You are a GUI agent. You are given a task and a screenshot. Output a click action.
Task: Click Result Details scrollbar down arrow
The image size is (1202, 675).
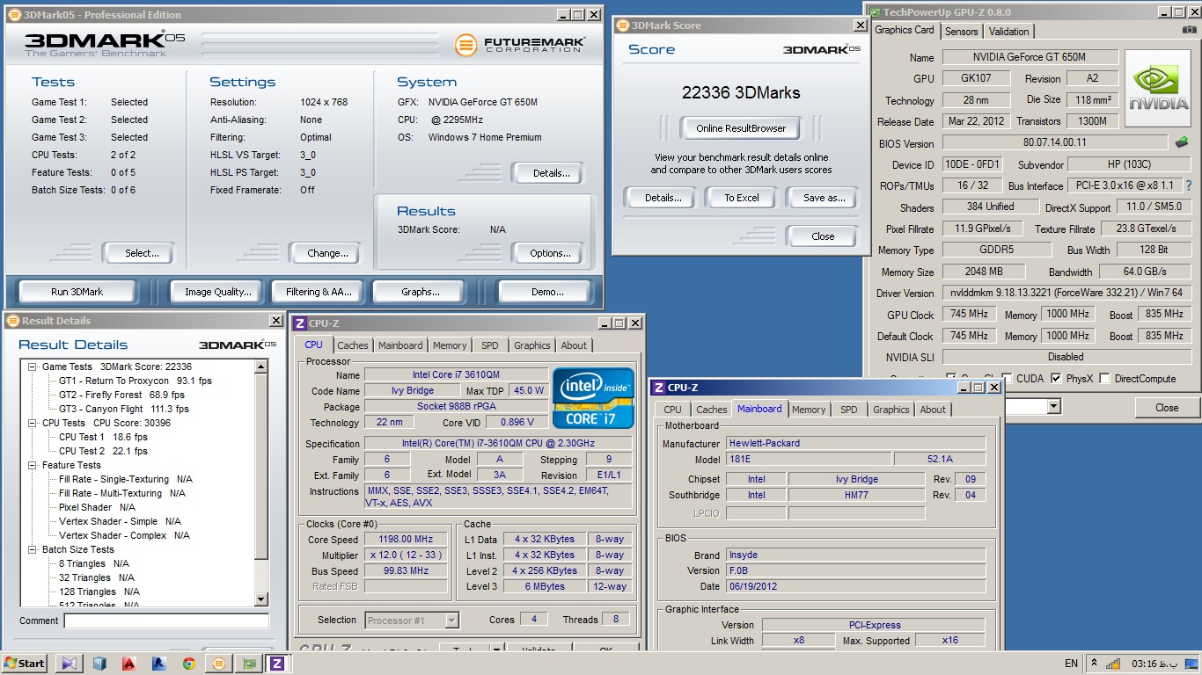point(260,599)
